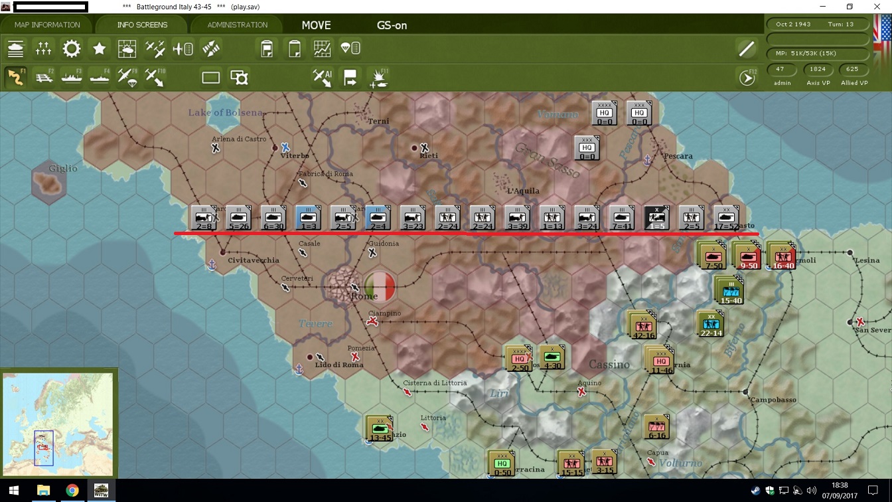Select the Allied counter 16-40
Image resolution: width=892 pixels, height=502 pixels.
[782, 256]
